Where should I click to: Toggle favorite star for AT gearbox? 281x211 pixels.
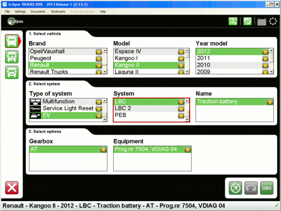coord(104,149)
